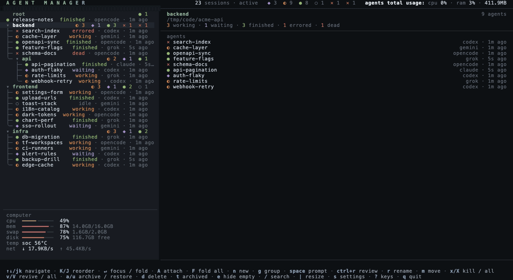Viewport: 513px width, 280px height.
Task: Click the disk usage bar in the computer panel
Action: click(x=38, y=238)
